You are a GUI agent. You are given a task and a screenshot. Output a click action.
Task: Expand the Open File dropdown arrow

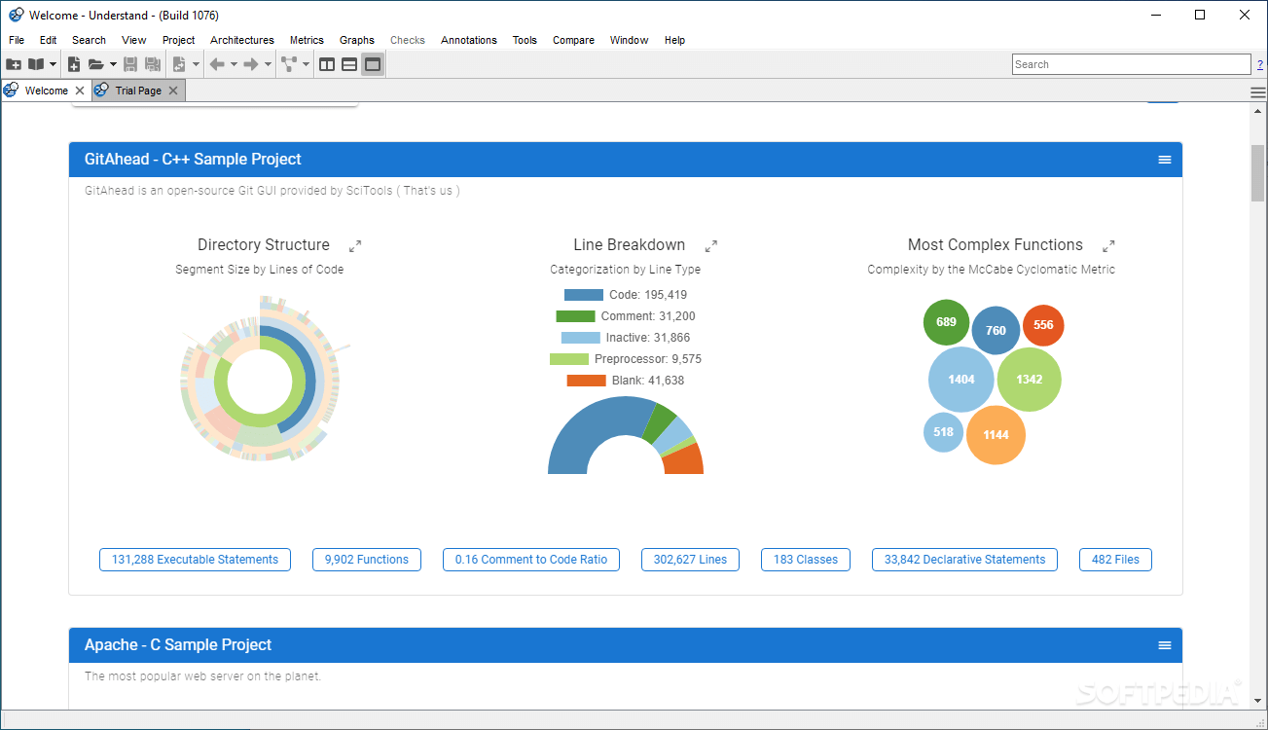click(x=113, y=64)
